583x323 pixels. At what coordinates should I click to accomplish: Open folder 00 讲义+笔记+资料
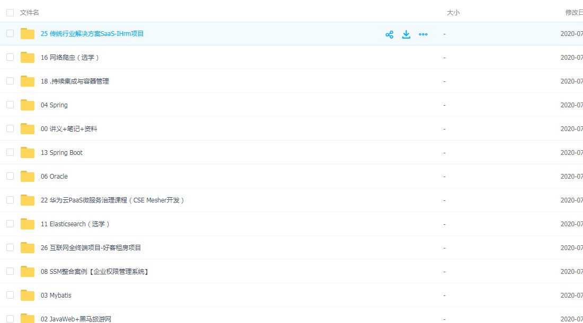pyautogui.click(x=69, y=128)
